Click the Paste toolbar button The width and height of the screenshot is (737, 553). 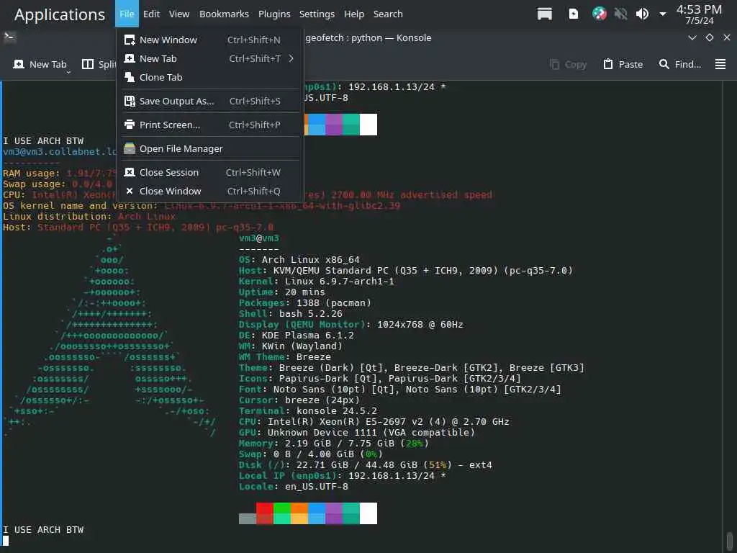pos(623,64)
